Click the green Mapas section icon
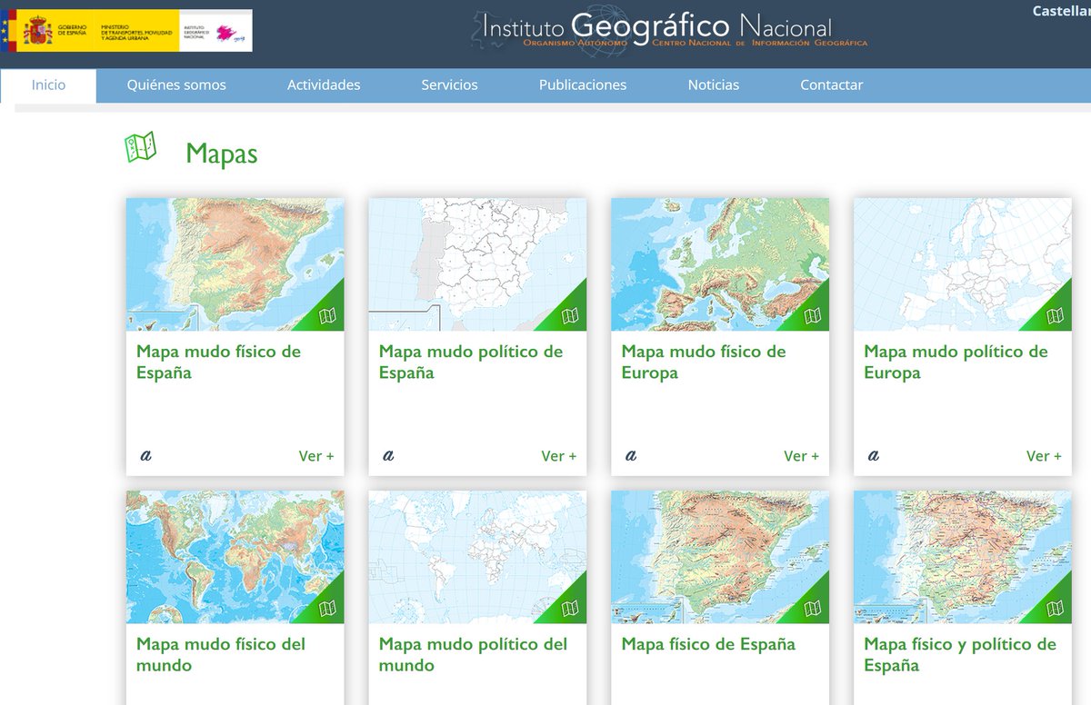Image resolution: width=1091 pixels, height=705 pixels. (x=140, y=146)
